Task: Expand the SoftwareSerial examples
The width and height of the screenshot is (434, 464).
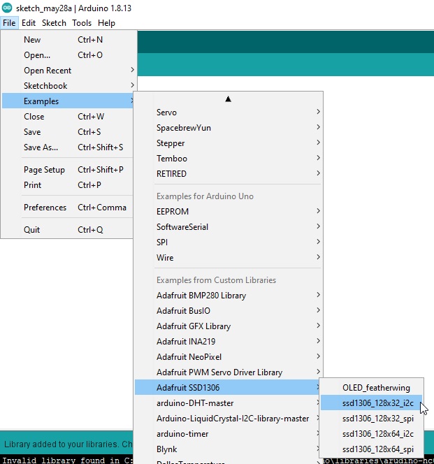Action: pyautogui.click(x=229, y=227)
